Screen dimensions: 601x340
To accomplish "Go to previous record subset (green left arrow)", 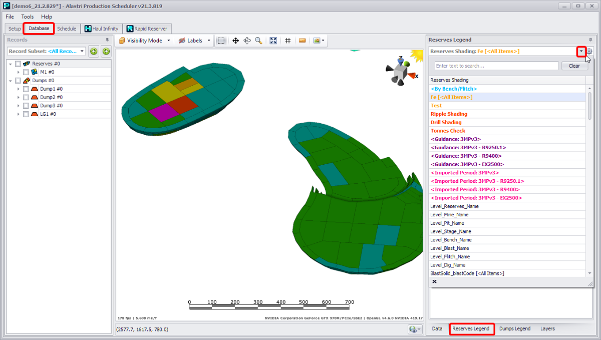I will [94, 51].
